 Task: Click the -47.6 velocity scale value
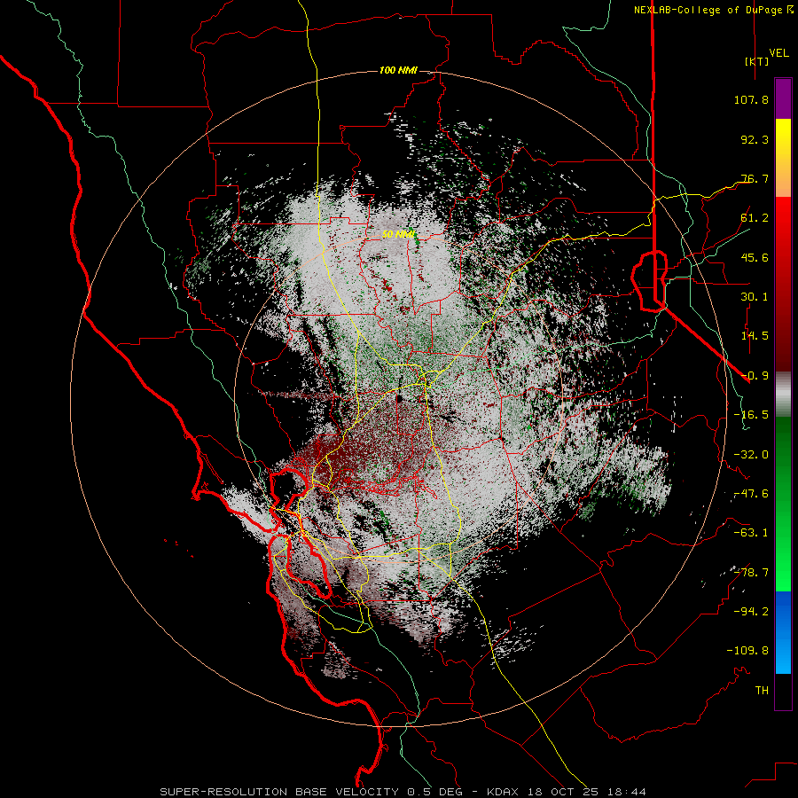tap(751, 494)
